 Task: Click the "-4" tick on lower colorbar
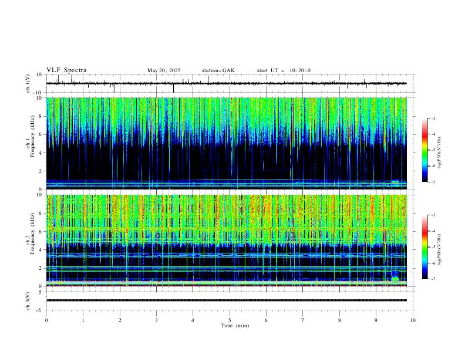tap(433, 231)
